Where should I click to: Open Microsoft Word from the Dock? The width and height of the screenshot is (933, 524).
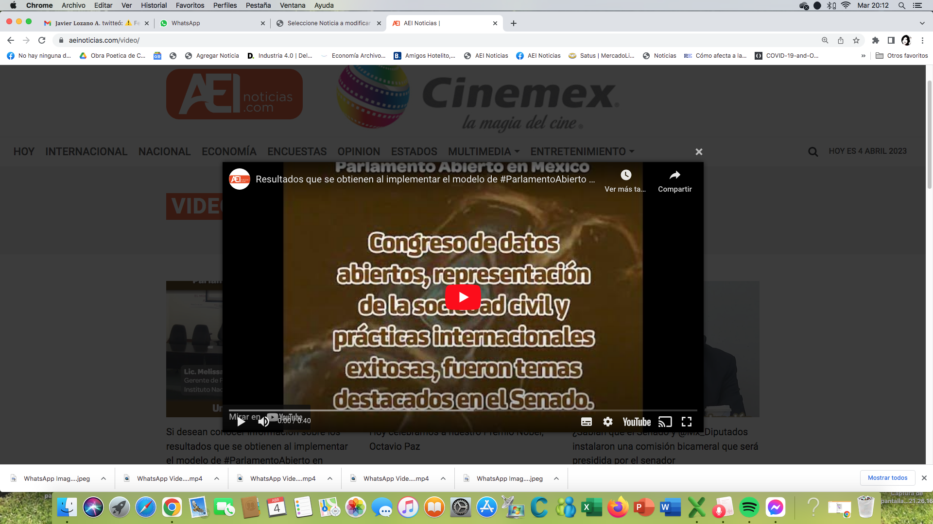coord(670,508)
